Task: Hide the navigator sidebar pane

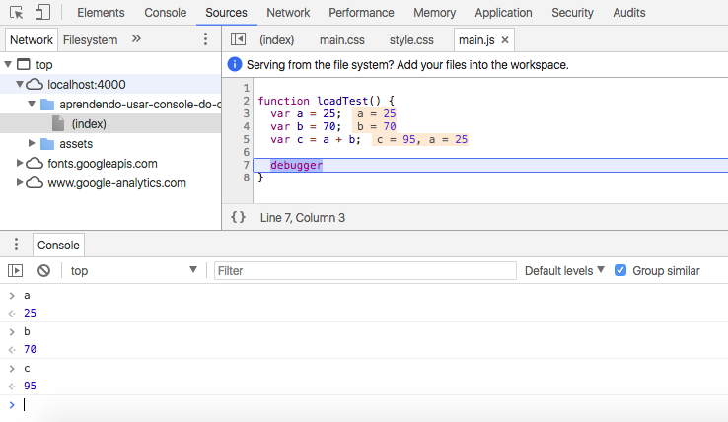Action: (x=237, y=40)
